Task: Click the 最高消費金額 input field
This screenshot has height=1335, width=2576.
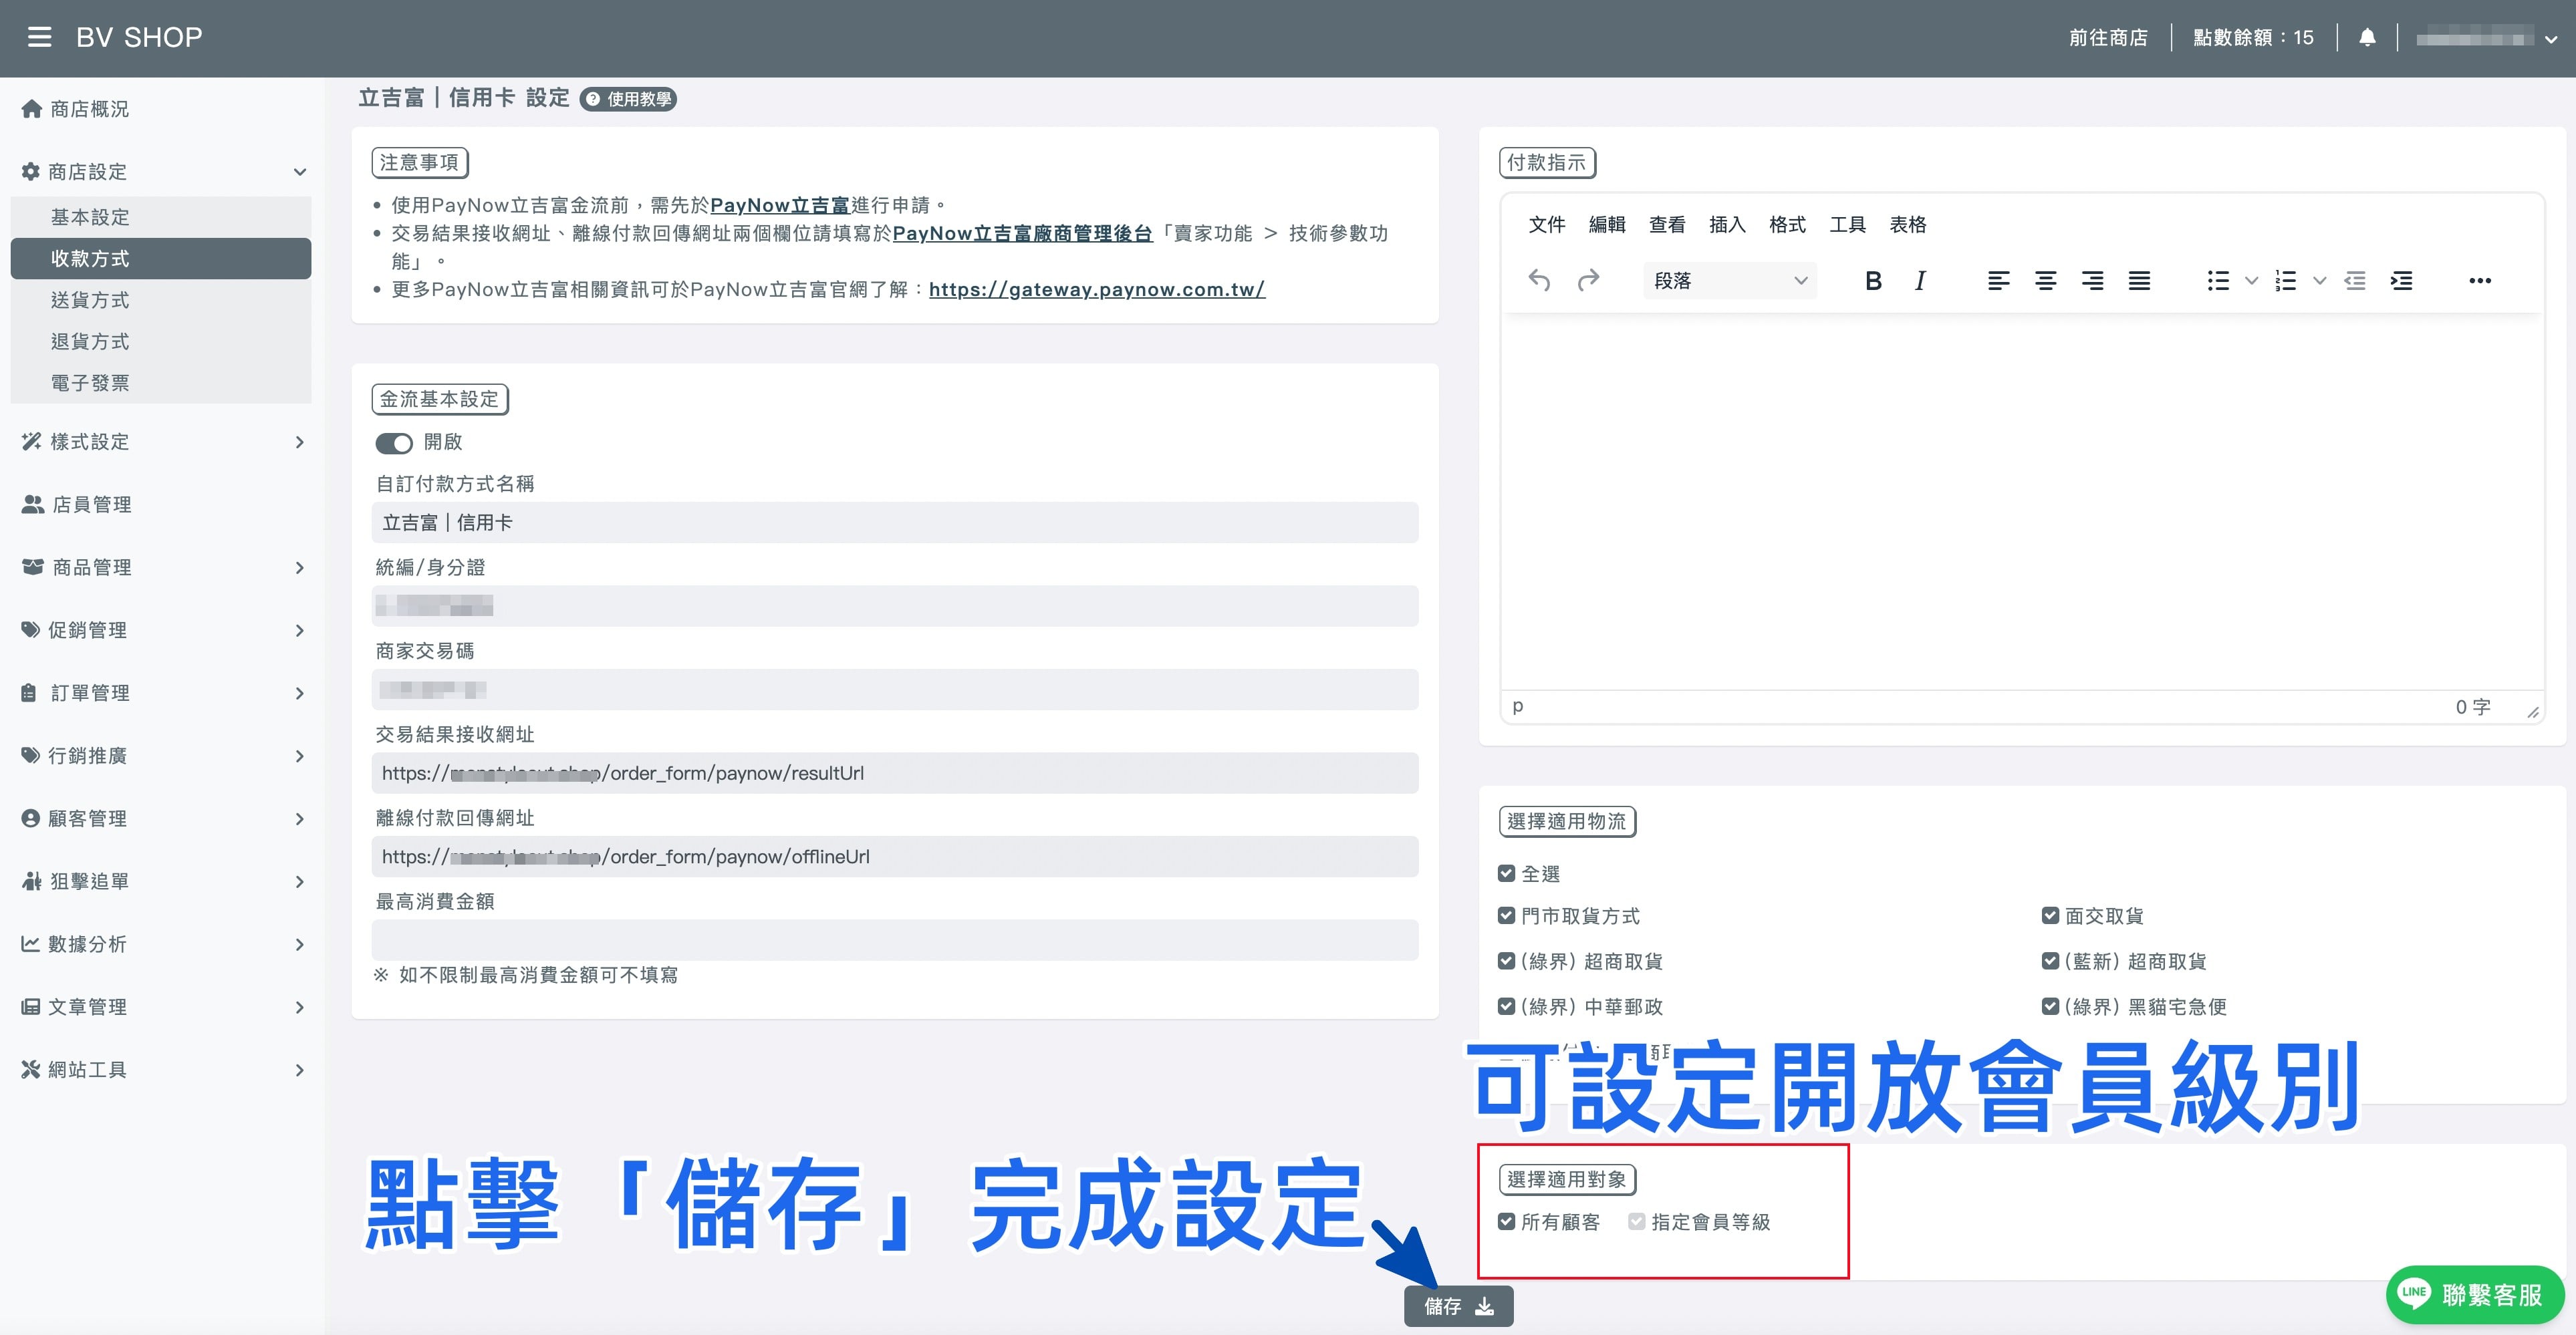Action: click(x=895, y=940)
